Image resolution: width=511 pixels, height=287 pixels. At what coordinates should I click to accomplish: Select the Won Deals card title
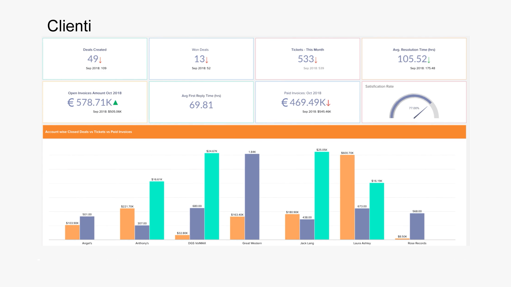[200, 50]
